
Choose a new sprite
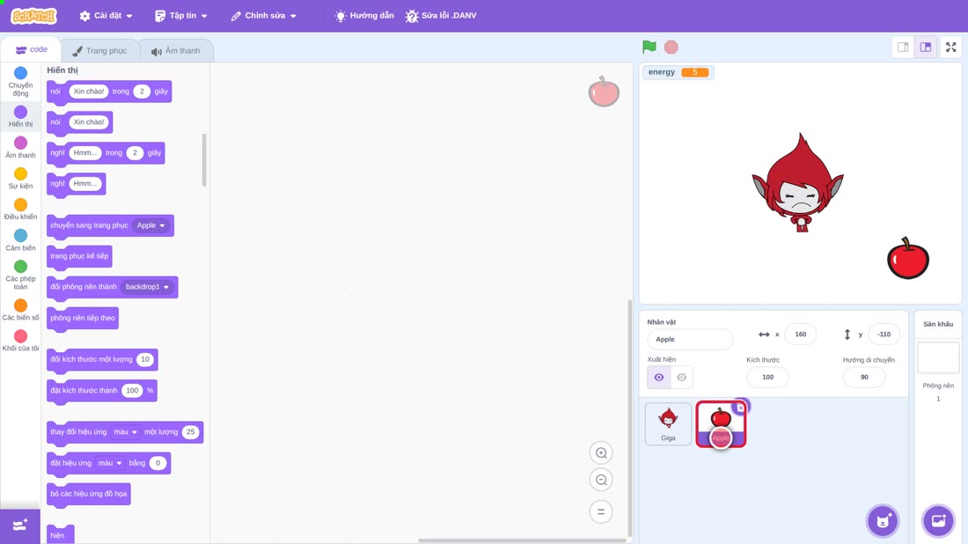(x=883, y=520)
